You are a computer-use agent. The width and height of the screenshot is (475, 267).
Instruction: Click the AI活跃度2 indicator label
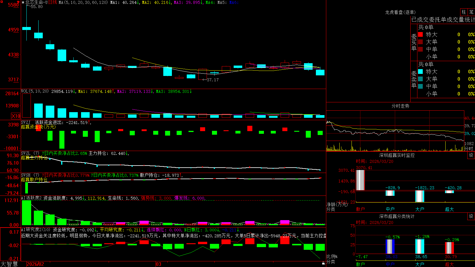[31, 198]
